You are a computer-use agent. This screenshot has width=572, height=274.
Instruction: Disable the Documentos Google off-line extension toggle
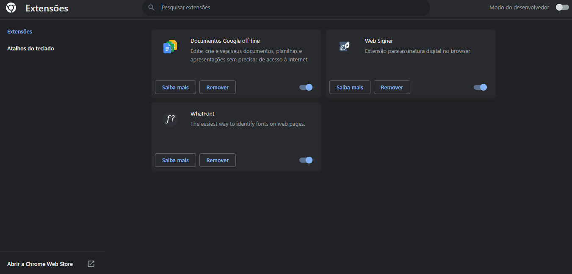tap(306, 87)
